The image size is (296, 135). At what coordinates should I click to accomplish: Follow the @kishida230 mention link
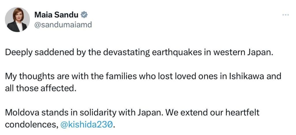point(87,125)
